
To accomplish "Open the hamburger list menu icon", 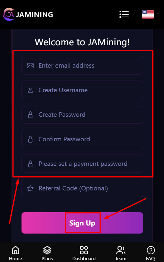I will pyautogui.click(x=124, y=14).
